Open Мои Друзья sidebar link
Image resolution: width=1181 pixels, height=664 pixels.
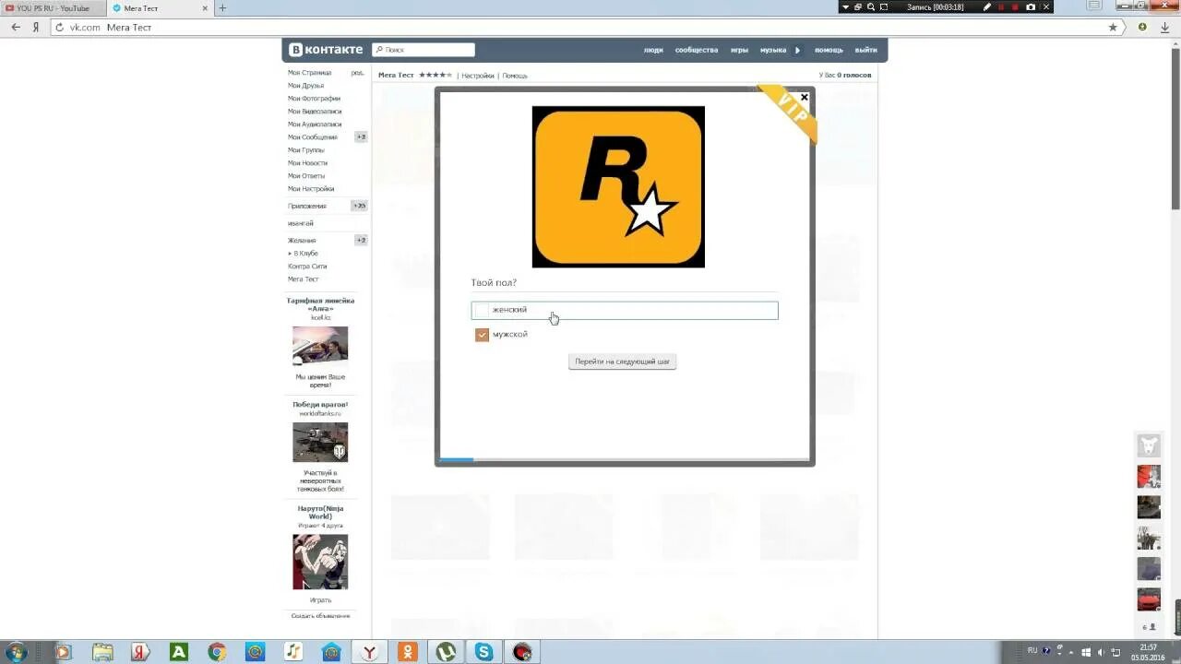[x=305, y=86]
